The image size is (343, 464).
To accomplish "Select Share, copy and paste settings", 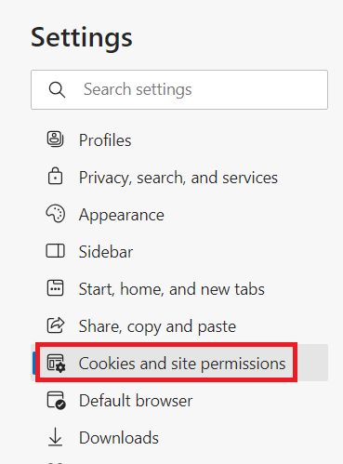I will (157, 326).
